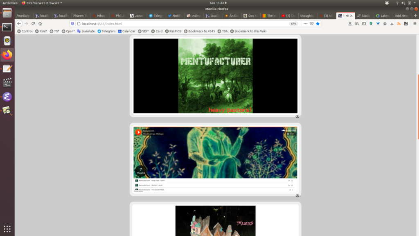Click the SoundCloud Share button
This screenshot has width=419, height=236.
point(291,134)
